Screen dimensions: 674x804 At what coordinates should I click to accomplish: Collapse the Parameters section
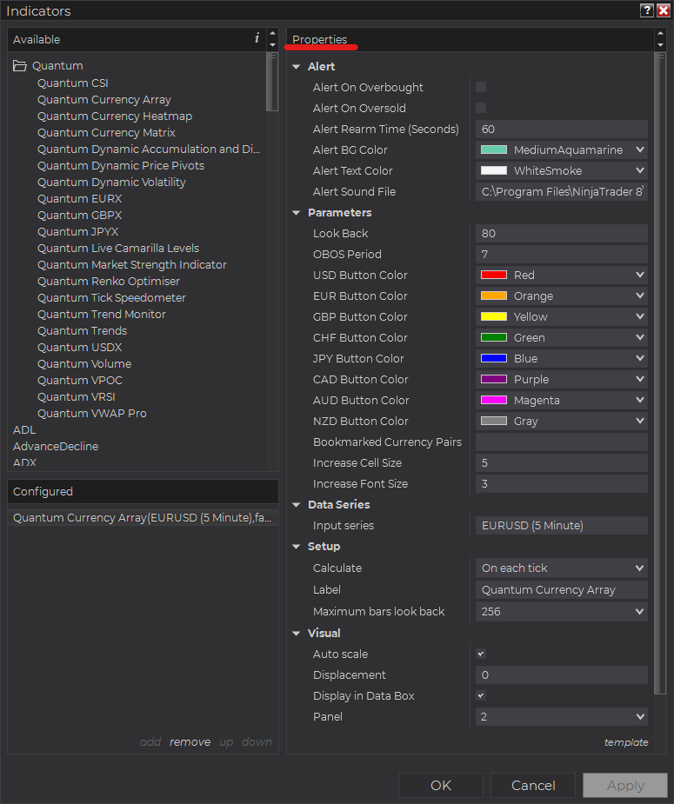pos(297,213)
